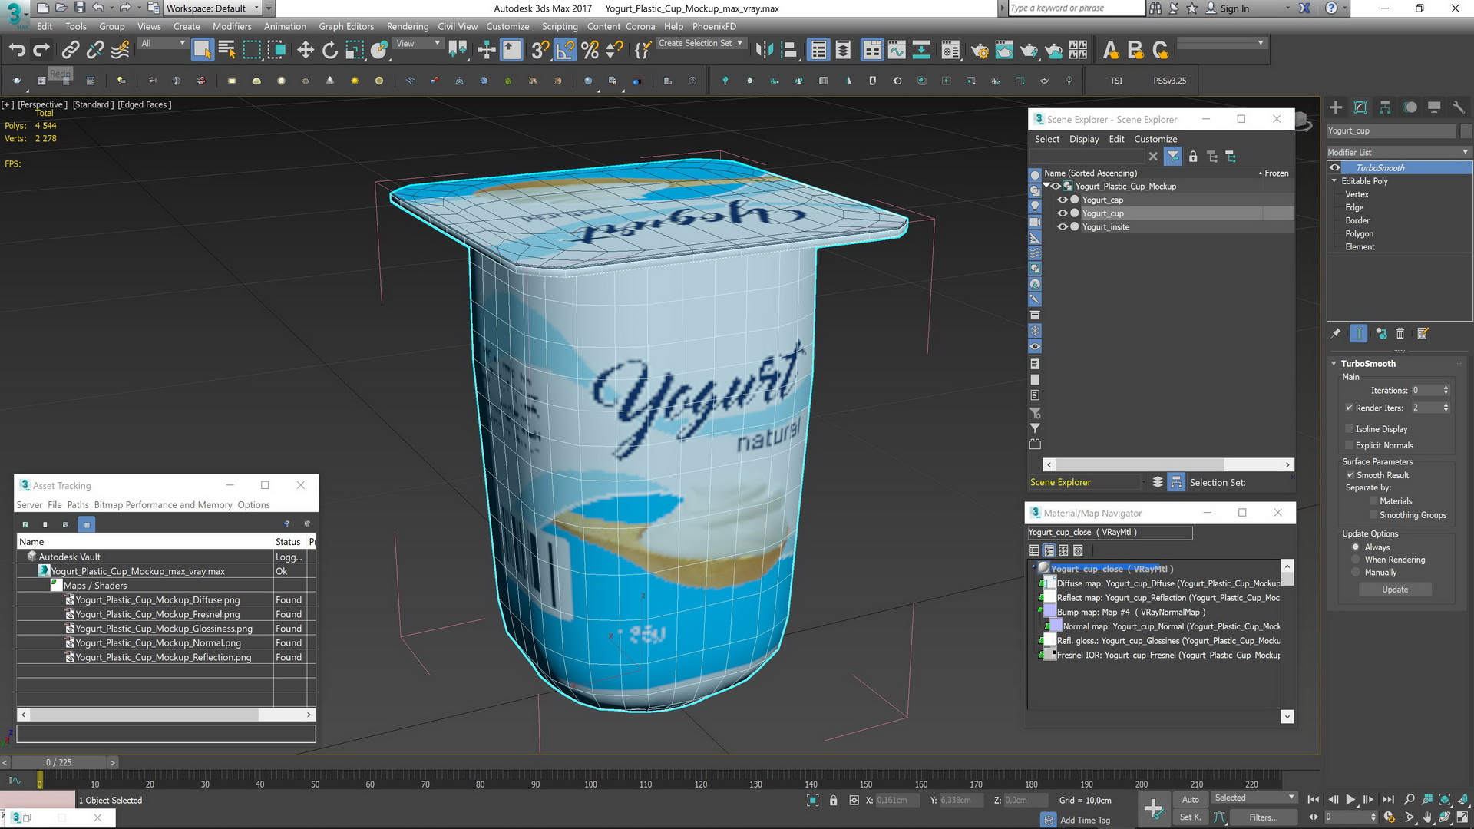Open the All selection filter dropdown

[x=163, y=43]
